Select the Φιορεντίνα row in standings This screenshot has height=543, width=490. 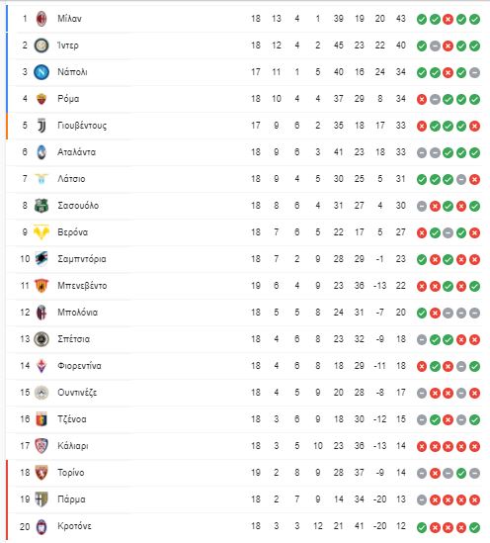[x=244, y=366]
